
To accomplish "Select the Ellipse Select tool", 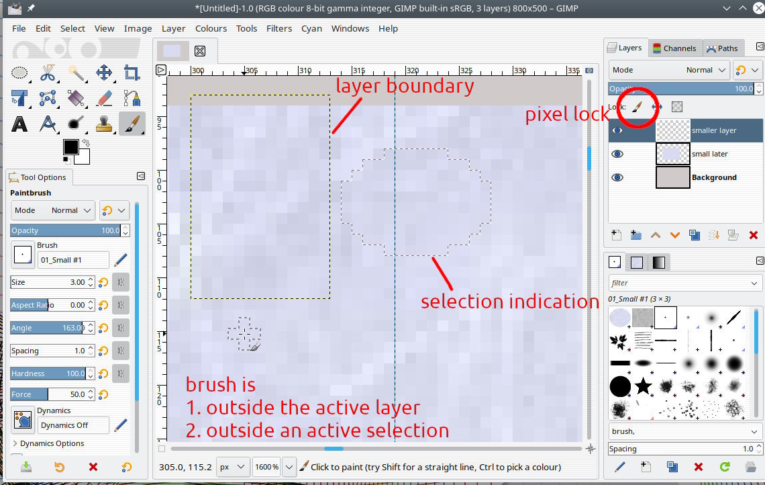I will 19,73.
